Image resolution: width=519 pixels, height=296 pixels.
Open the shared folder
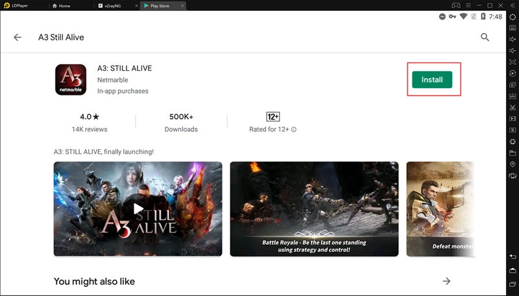[513, 153]
